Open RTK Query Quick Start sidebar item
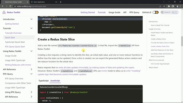183x103 pixels. click(x=15, y=47)
